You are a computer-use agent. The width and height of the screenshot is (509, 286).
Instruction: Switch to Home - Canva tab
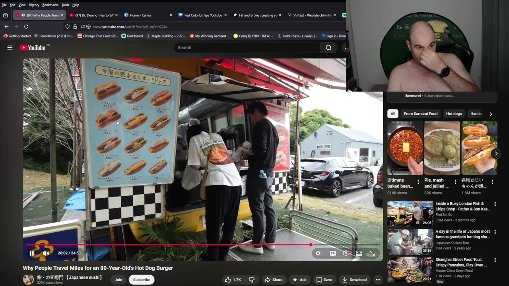[x=148, y=15]
